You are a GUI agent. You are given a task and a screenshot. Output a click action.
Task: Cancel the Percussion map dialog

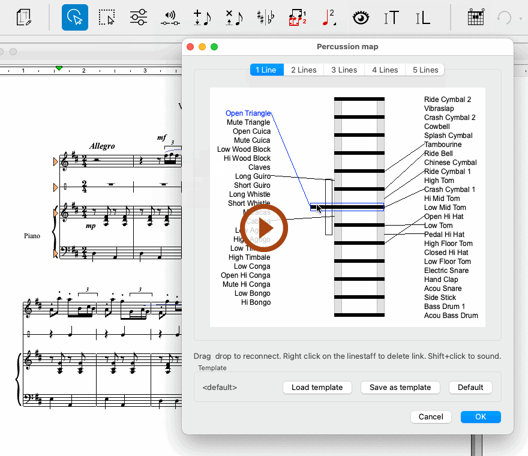pyautogui.click(x=431, y=417)
